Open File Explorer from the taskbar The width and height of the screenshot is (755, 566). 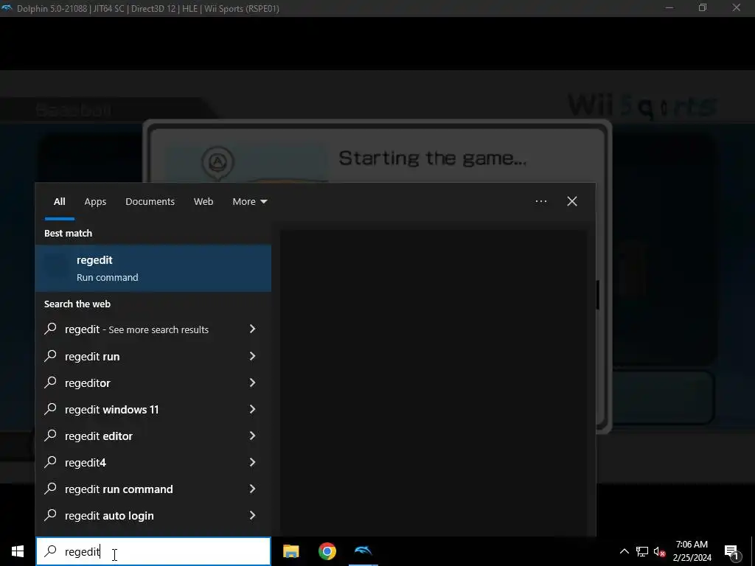click(290, 551)
